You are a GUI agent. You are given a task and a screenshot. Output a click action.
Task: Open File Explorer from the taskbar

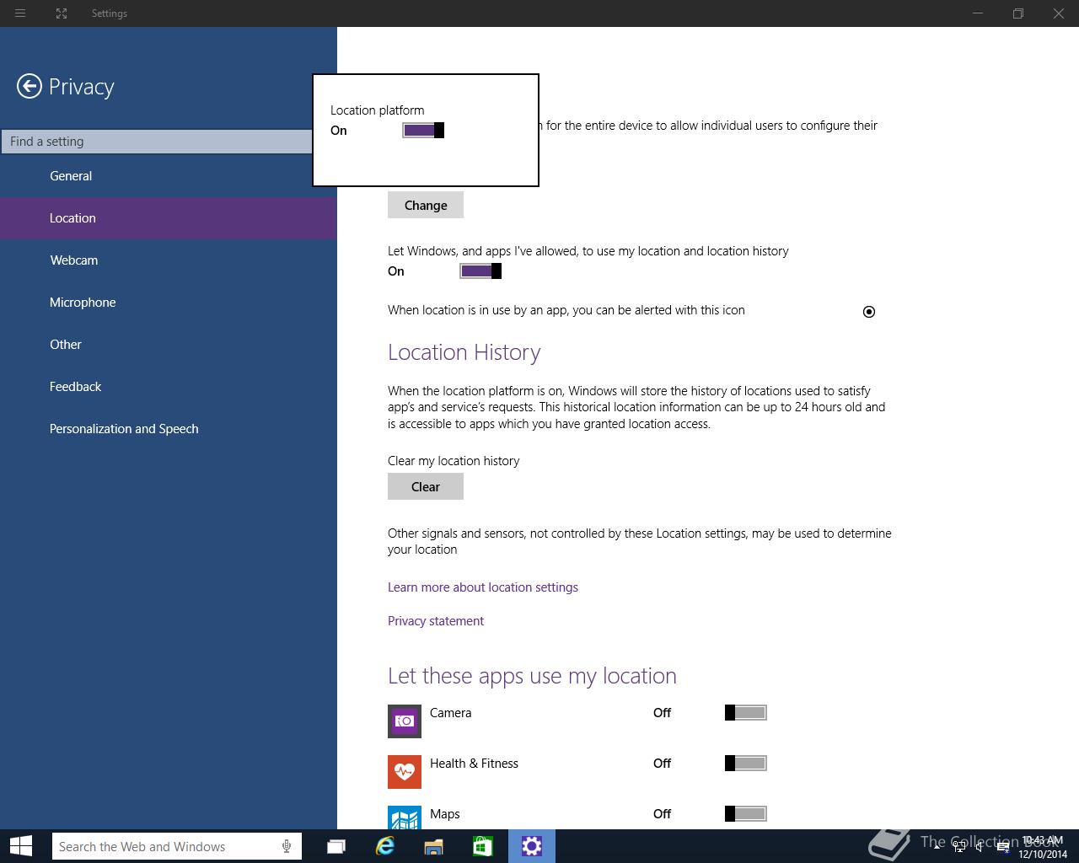click(x=433, y=846)
